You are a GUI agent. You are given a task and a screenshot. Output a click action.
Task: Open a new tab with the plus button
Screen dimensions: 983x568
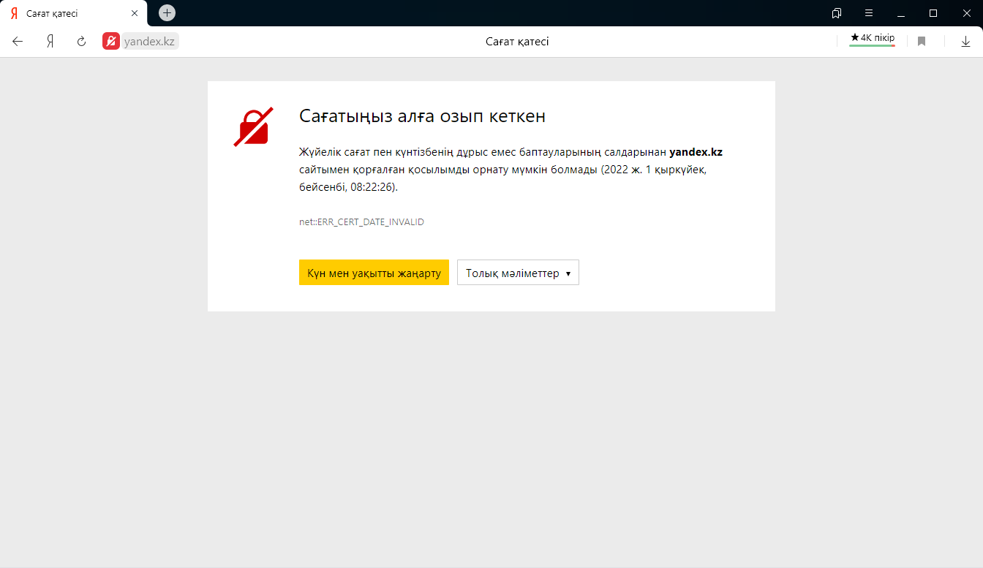point(167,13)
